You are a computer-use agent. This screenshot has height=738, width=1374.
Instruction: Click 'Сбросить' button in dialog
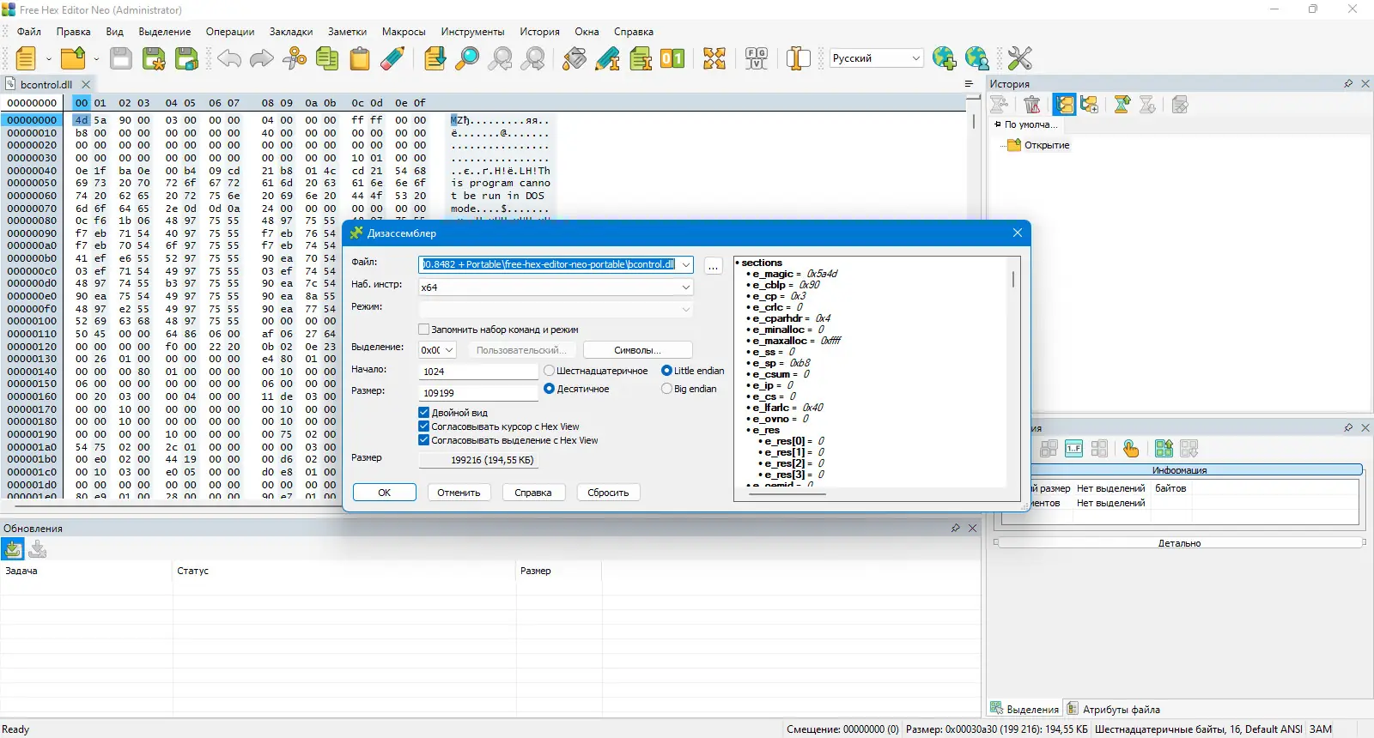click(608, 493)
